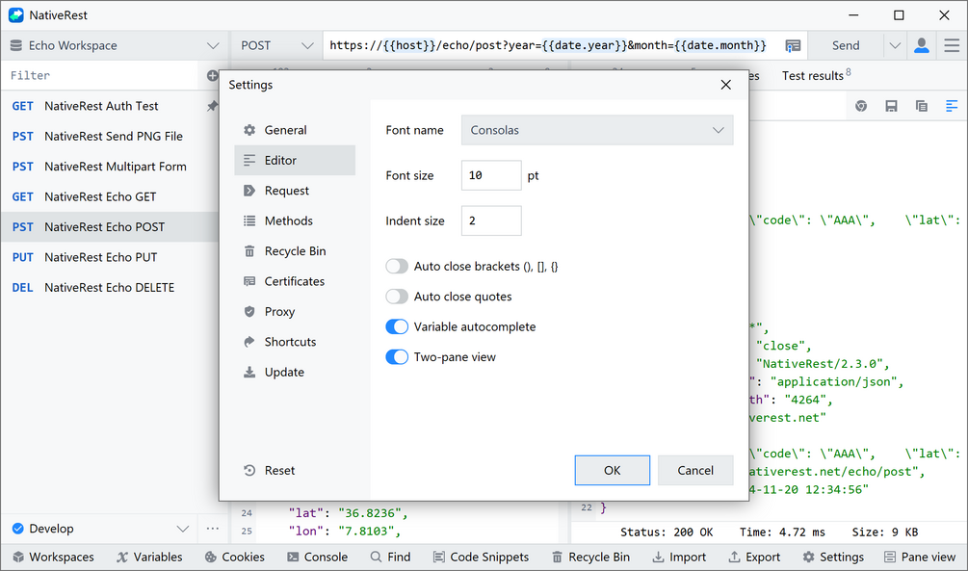Toggle response formatting align icon

point(952,106)
